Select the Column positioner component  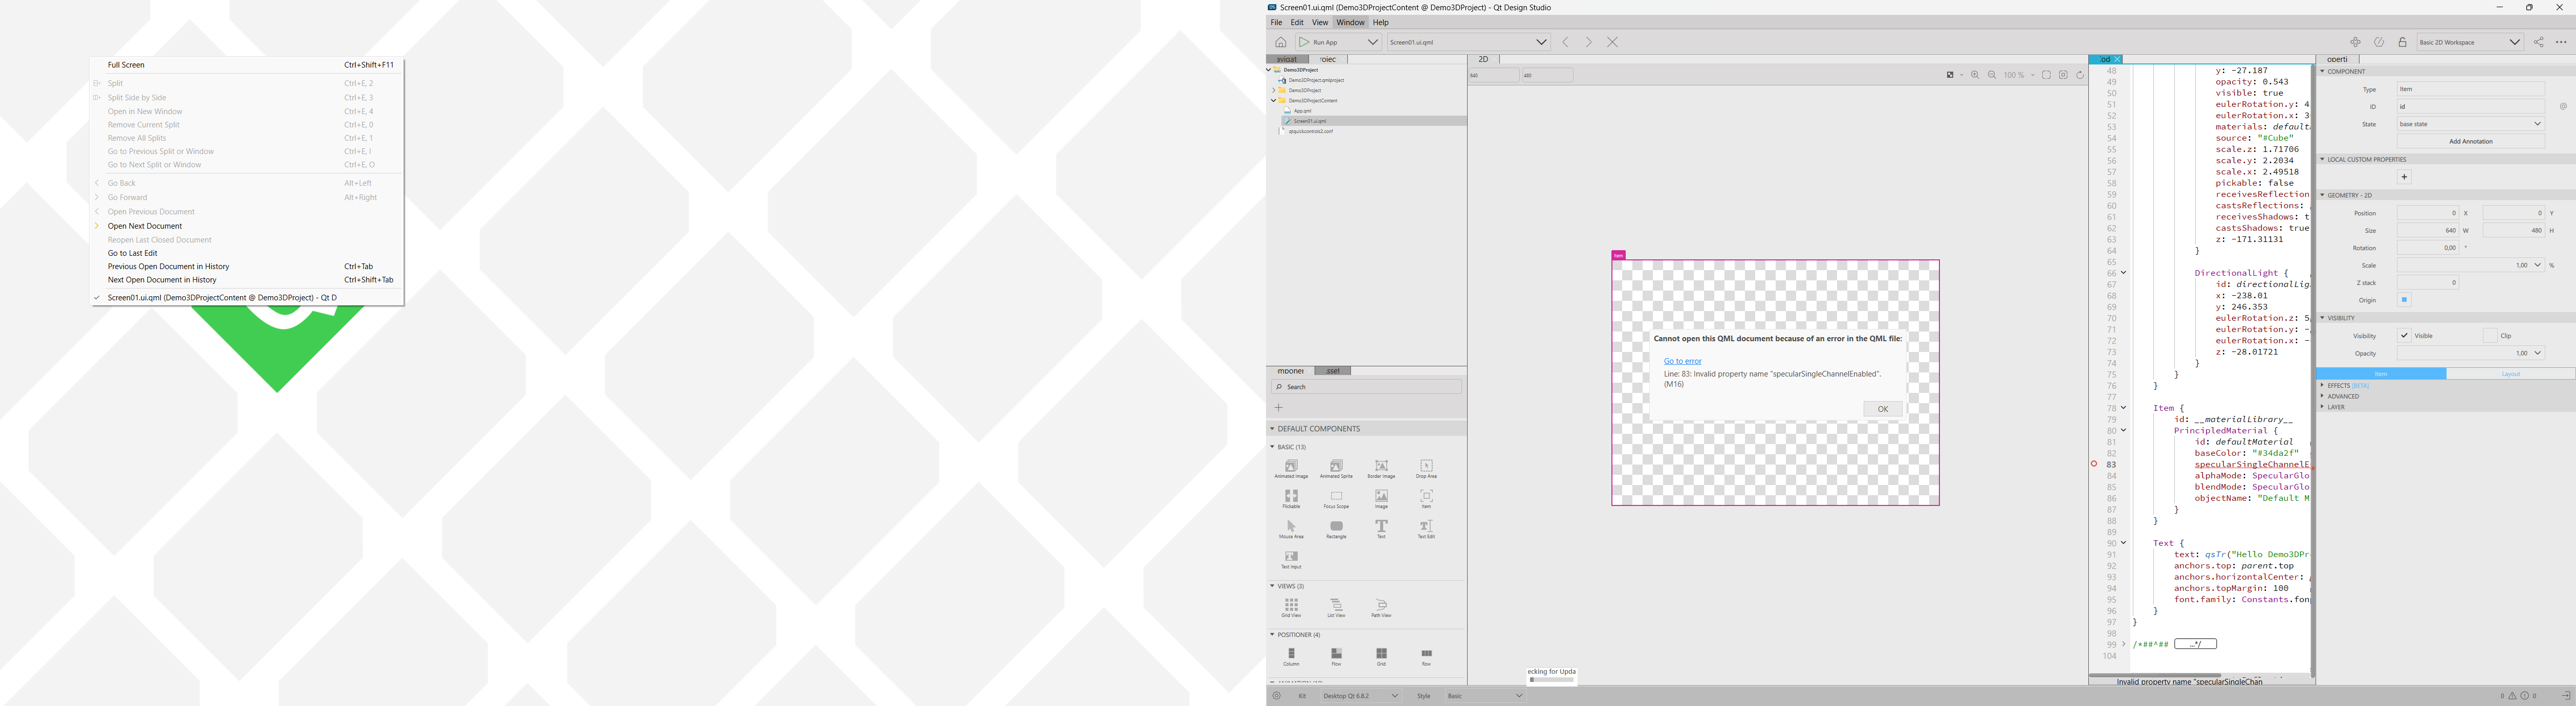pyautogui.click(x=1291, y=657)
